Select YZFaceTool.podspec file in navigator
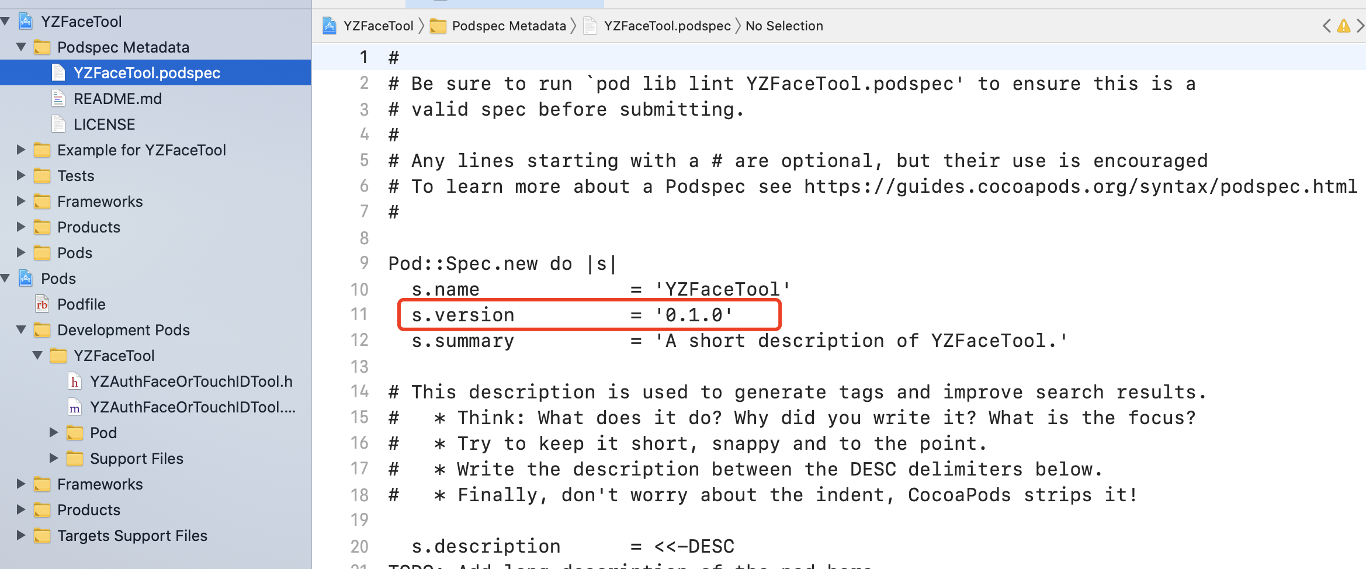This screenshot has width=1366, height=569. pos(155,72)
